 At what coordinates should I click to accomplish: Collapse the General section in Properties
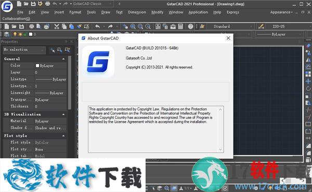pyautogui.click(x=63, y=59)
